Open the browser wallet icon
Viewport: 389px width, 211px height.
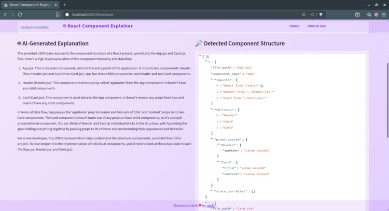click(x=357, y=14)
